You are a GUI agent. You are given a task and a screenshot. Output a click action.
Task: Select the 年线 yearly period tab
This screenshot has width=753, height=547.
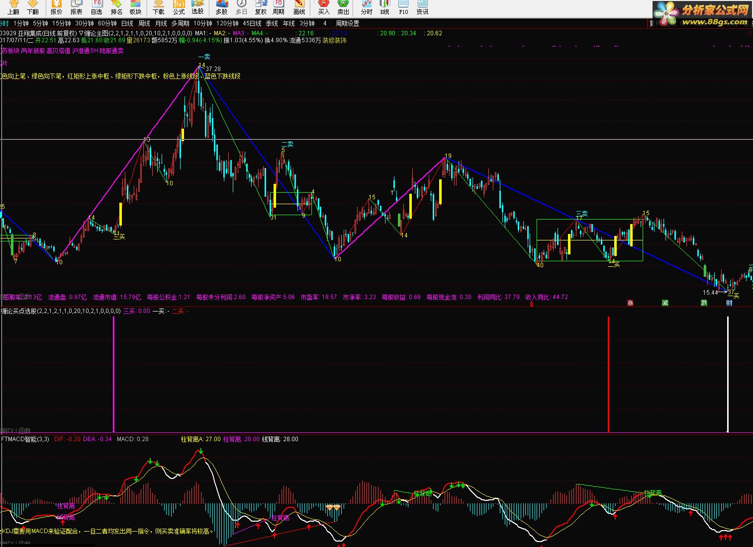[288, 23]
